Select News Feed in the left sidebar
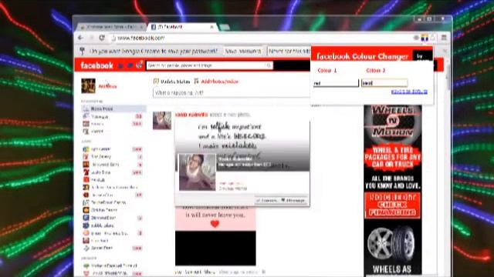The width and height of the screenshot is (494, 277). (x=113, y=108)
